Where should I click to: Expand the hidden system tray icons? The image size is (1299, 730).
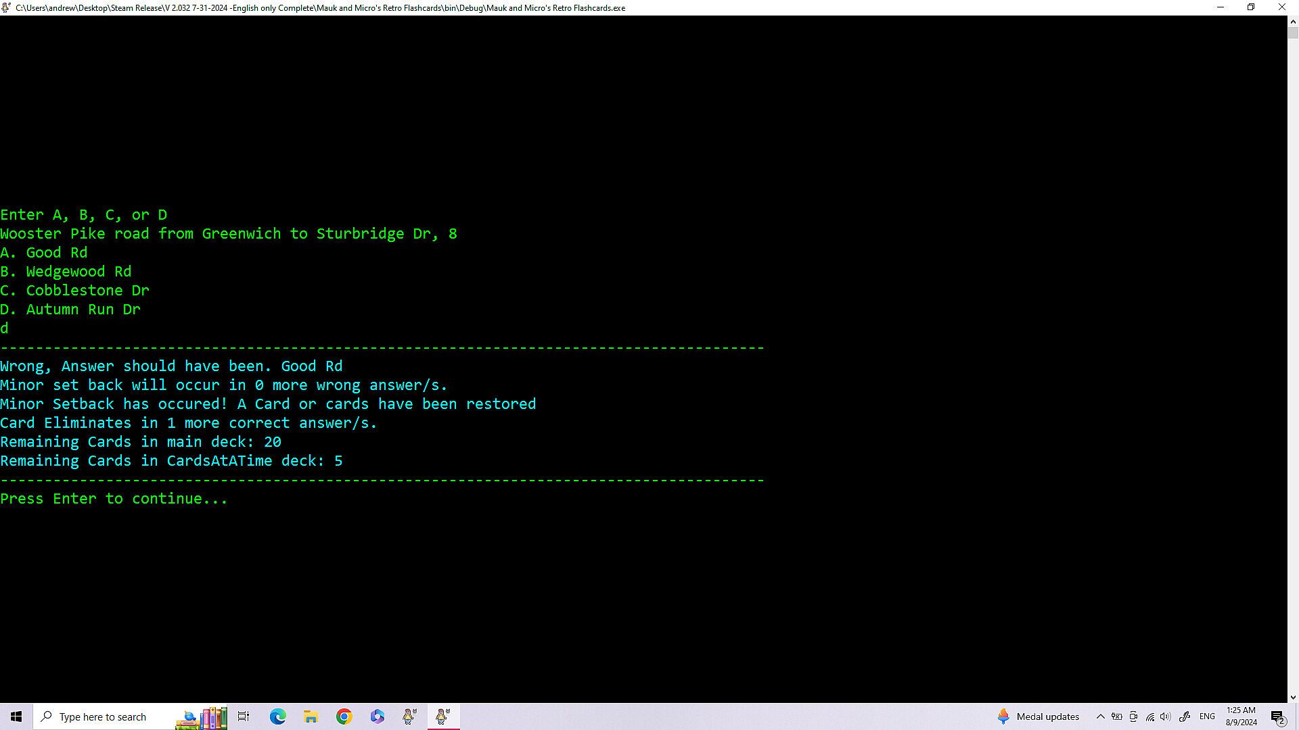tap(1100, 716)
